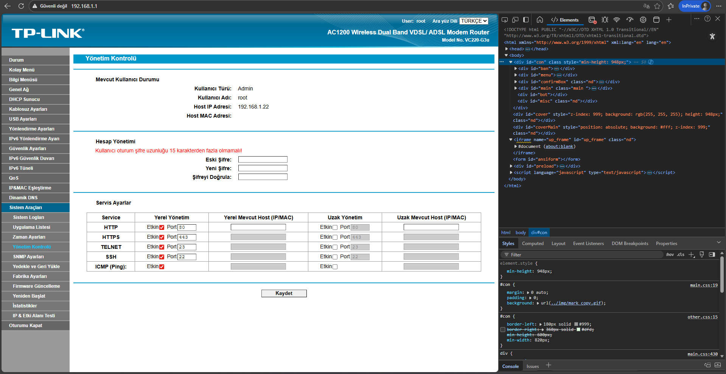Open the Event Listeners tab
This screenshot has height=374, width=726.
588,244
